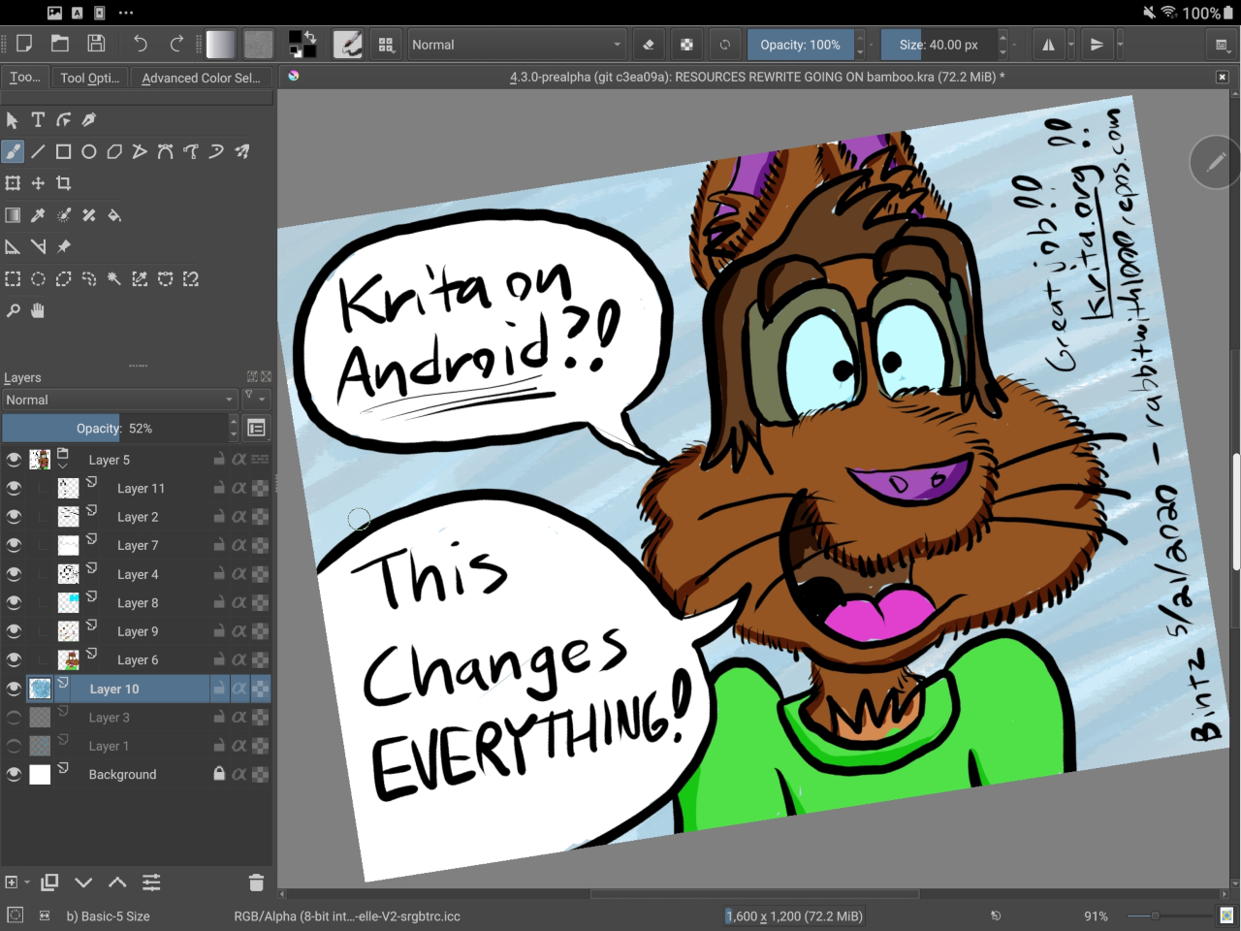Show hidden Layer 1

(14, 747)
